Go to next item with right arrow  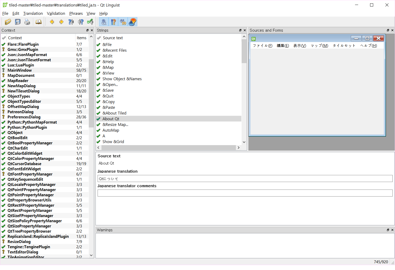[x=62, y=22]
